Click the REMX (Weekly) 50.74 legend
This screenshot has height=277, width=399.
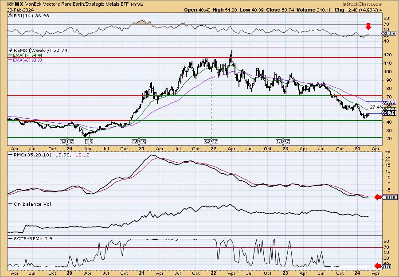click(40, 51)
